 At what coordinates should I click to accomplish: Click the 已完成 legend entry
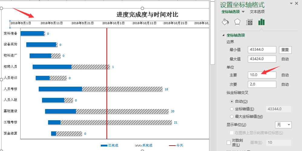(110, 146)
